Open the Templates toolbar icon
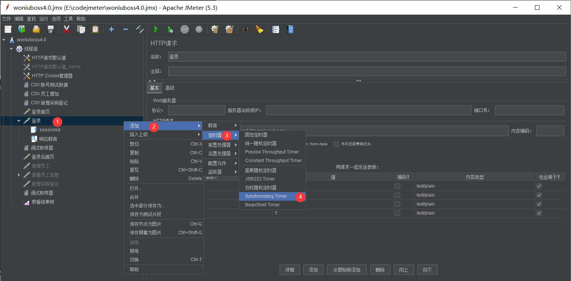Viewport: 571px width, 281px height. tap(22, 29)
